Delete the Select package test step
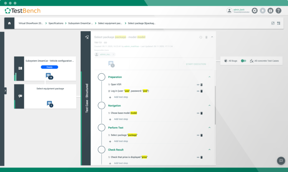 (202, 135)
